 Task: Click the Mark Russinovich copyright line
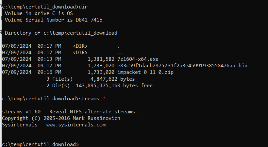pos(61,118)
